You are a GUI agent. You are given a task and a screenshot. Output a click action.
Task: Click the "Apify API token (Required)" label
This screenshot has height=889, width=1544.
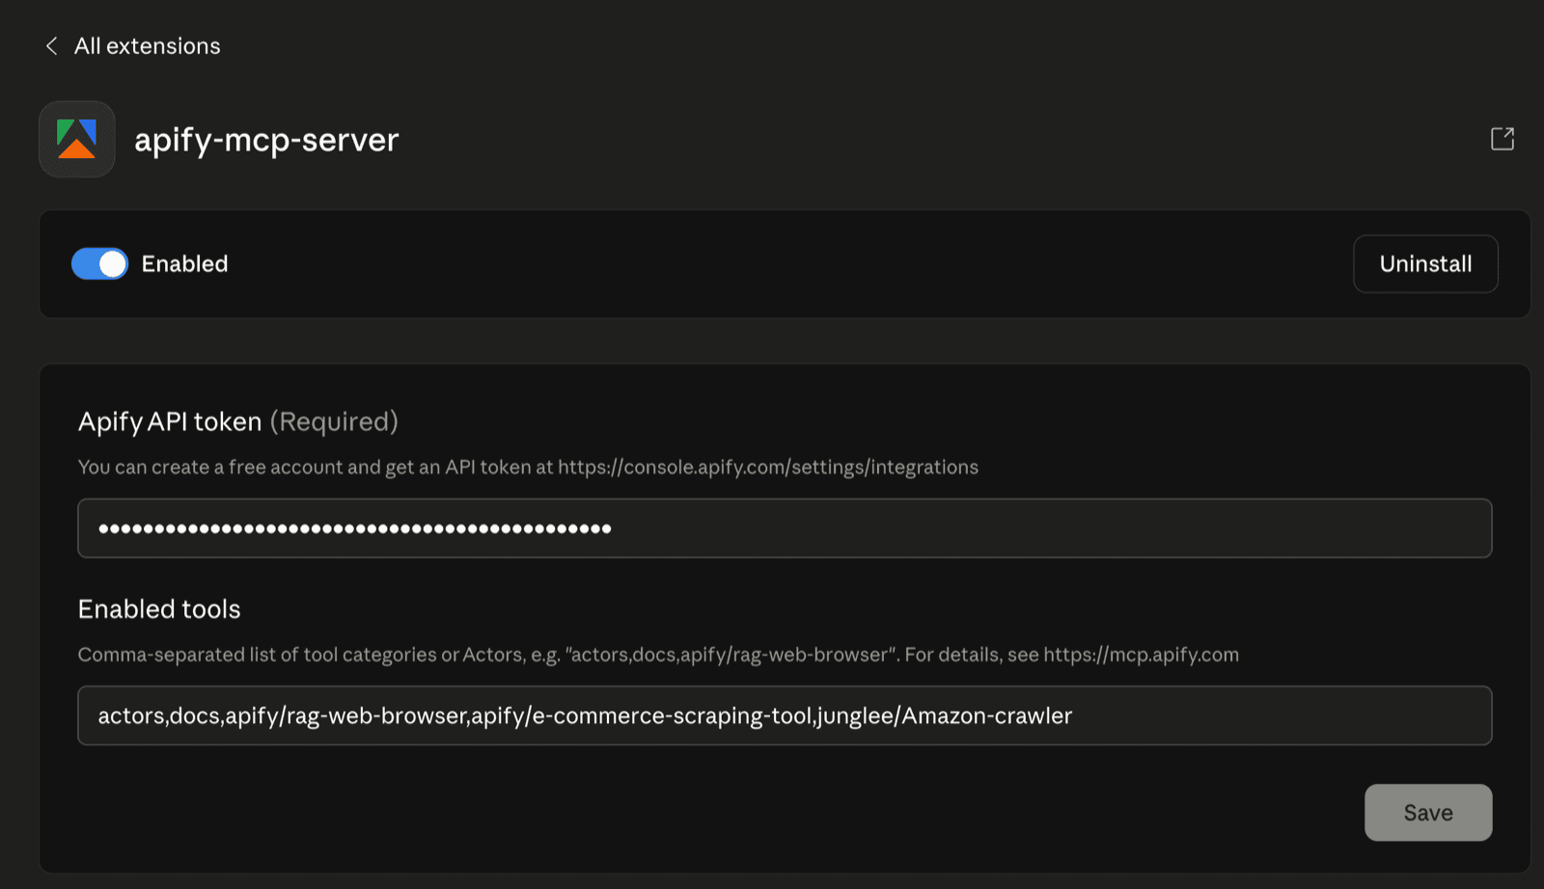238,421
